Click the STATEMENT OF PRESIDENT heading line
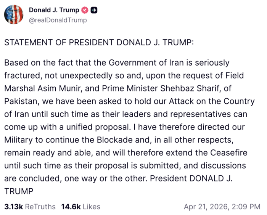 [99, 42]
